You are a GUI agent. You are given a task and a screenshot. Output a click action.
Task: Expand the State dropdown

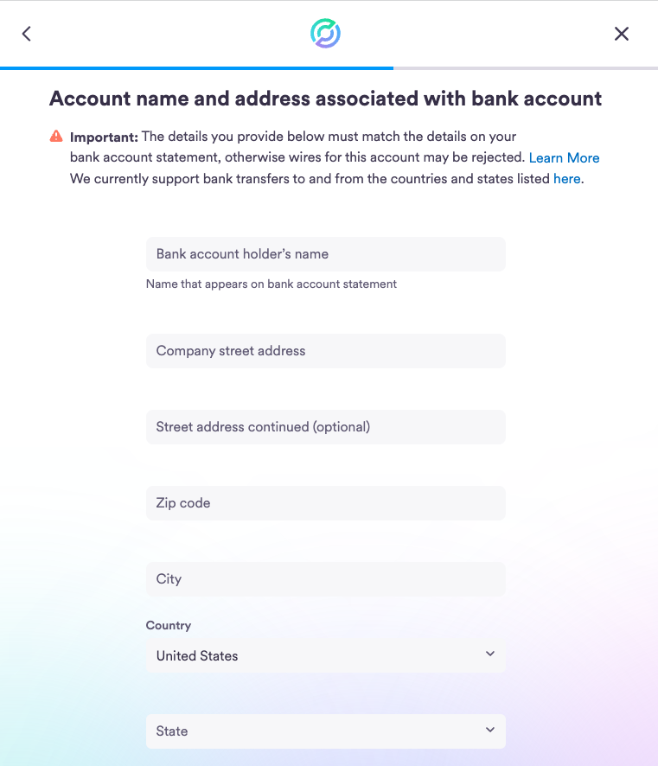326,731
